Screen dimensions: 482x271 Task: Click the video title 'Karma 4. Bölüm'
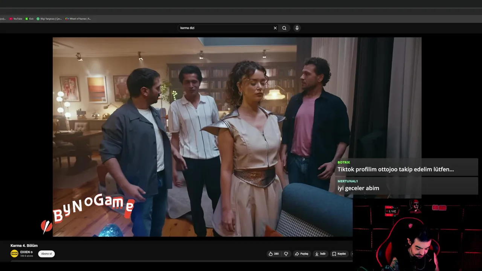tap(24, 246)
